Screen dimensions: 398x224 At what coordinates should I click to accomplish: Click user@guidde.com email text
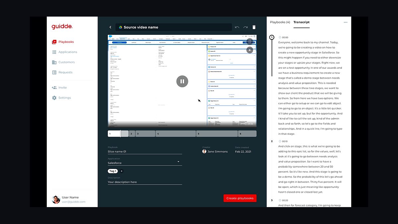pyautogui.click(x=74, y=202)
